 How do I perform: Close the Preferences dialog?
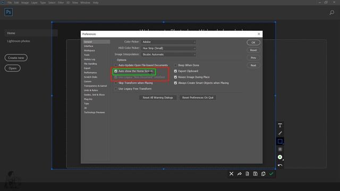coord(259,34)
